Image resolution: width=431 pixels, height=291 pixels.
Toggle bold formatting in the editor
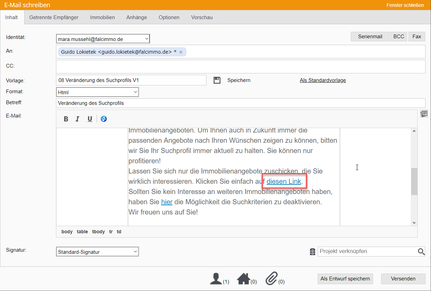[66, 119]
